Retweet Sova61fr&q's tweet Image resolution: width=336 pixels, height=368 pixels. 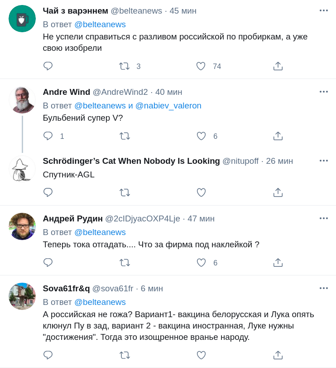tap(125, 355)
